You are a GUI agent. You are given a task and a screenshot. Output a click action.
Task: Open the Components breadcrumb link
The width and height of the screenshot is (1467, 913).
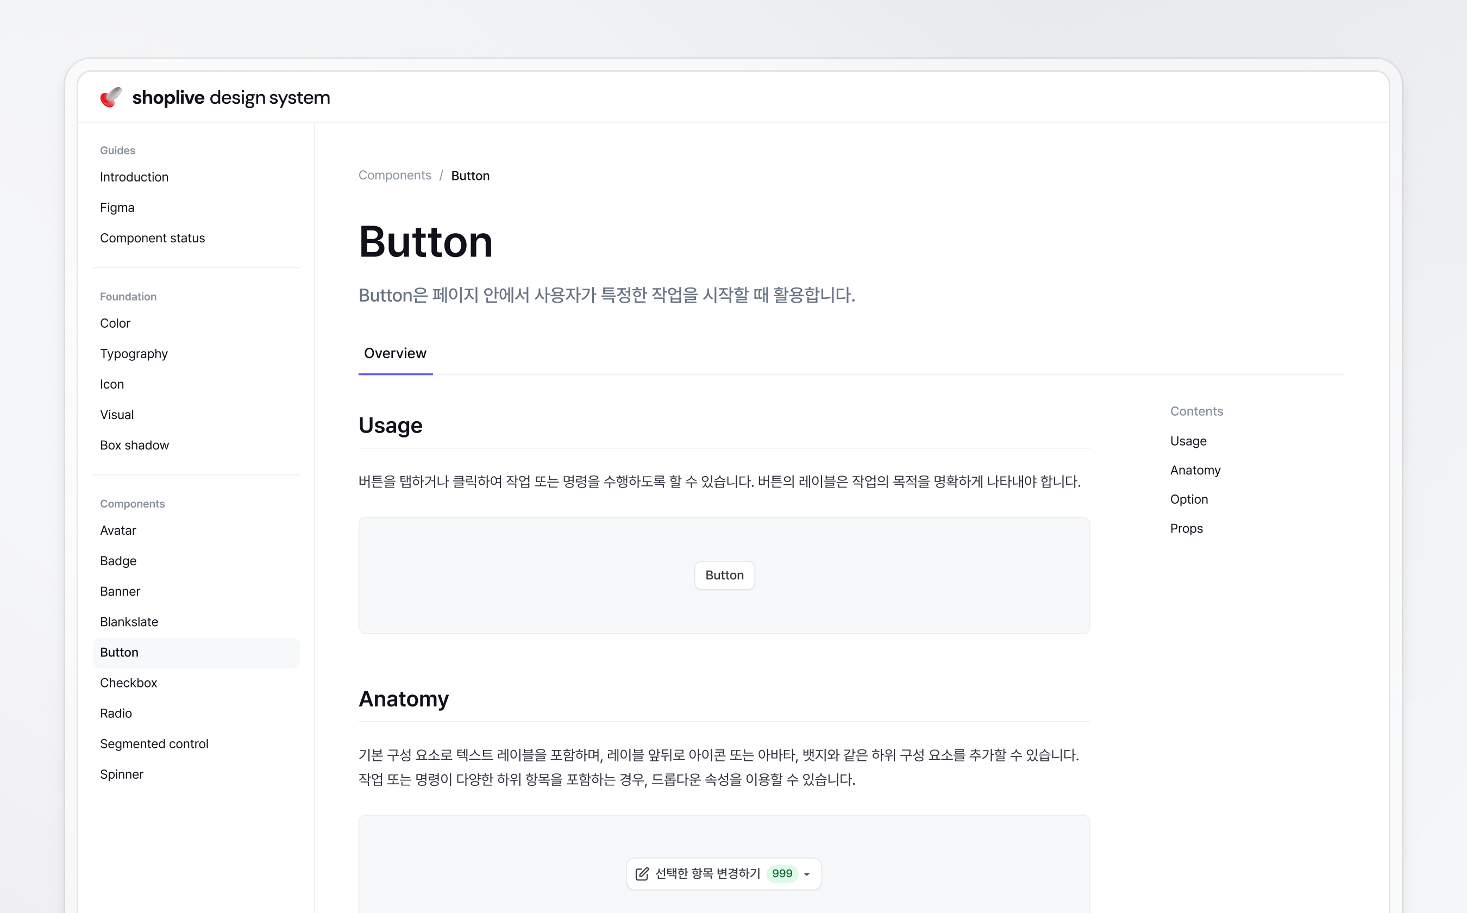[x=395, y=176]
